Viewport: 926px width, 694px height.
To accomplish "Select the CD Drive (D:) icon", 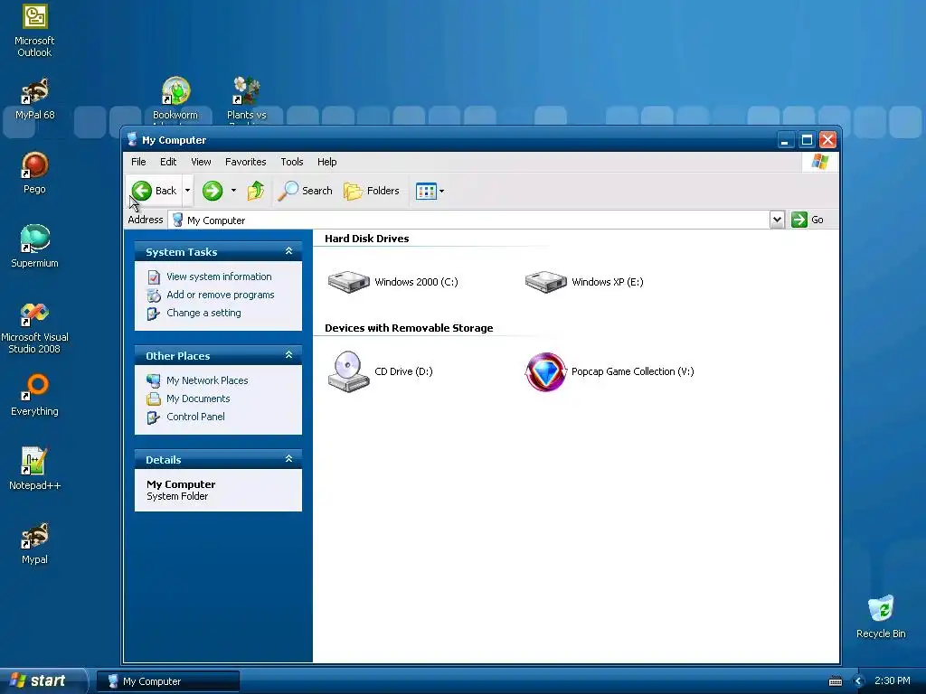I will (349, 371).
